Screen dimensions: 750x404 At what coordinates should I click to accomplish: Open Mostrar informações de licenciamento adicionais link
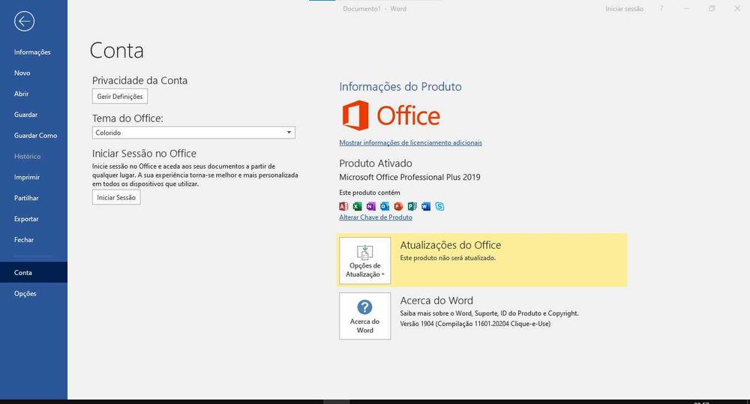410,142
